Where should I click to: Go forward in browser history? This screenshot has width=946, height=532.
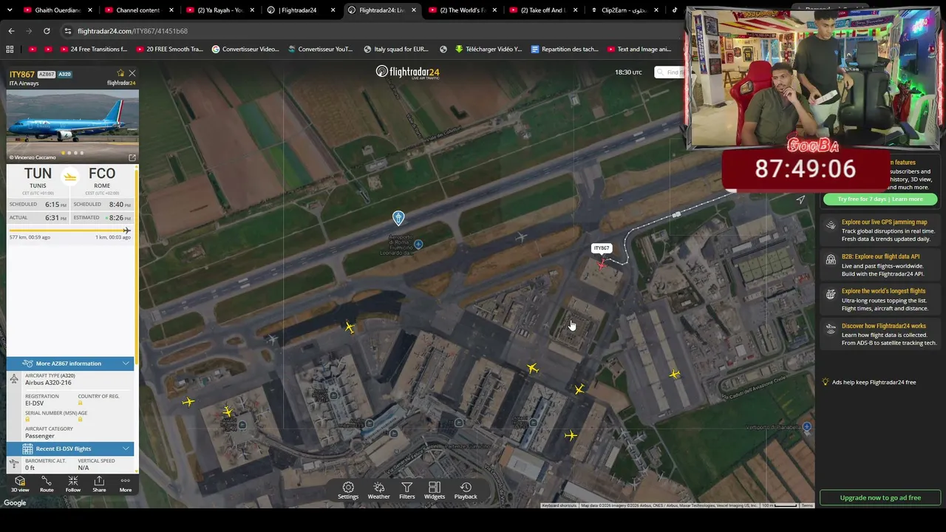pos(29,31)
